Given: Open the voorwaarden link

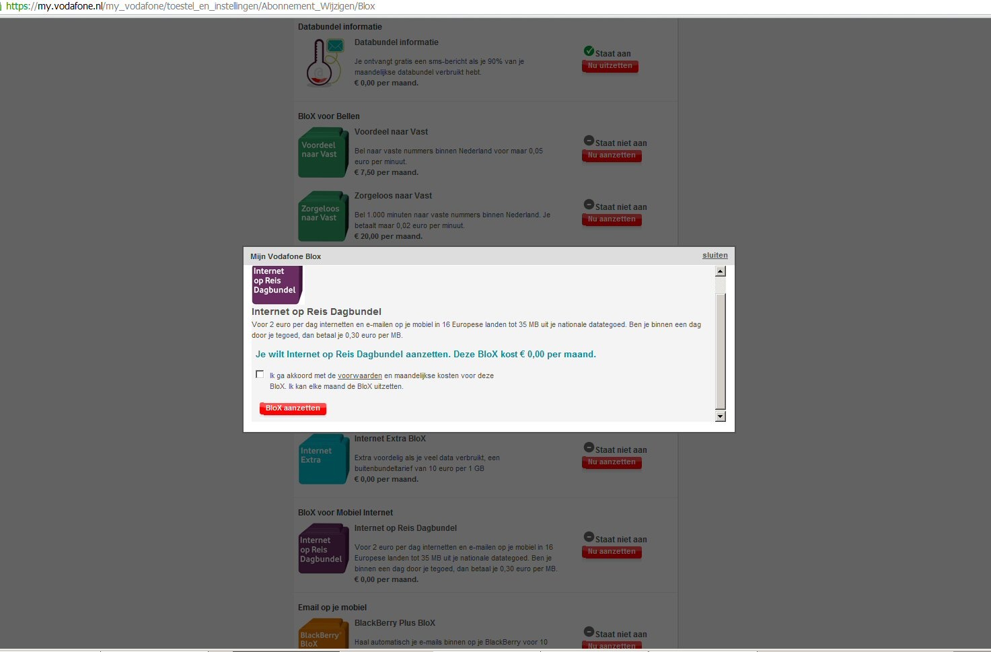Looking at the screenshot, I should click(x=360, y=376).
